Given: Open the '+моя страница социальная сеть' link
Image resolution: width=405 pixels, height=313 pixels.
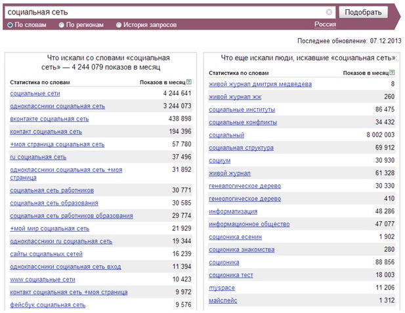Looking at the screenshot, I should [57, 144].
